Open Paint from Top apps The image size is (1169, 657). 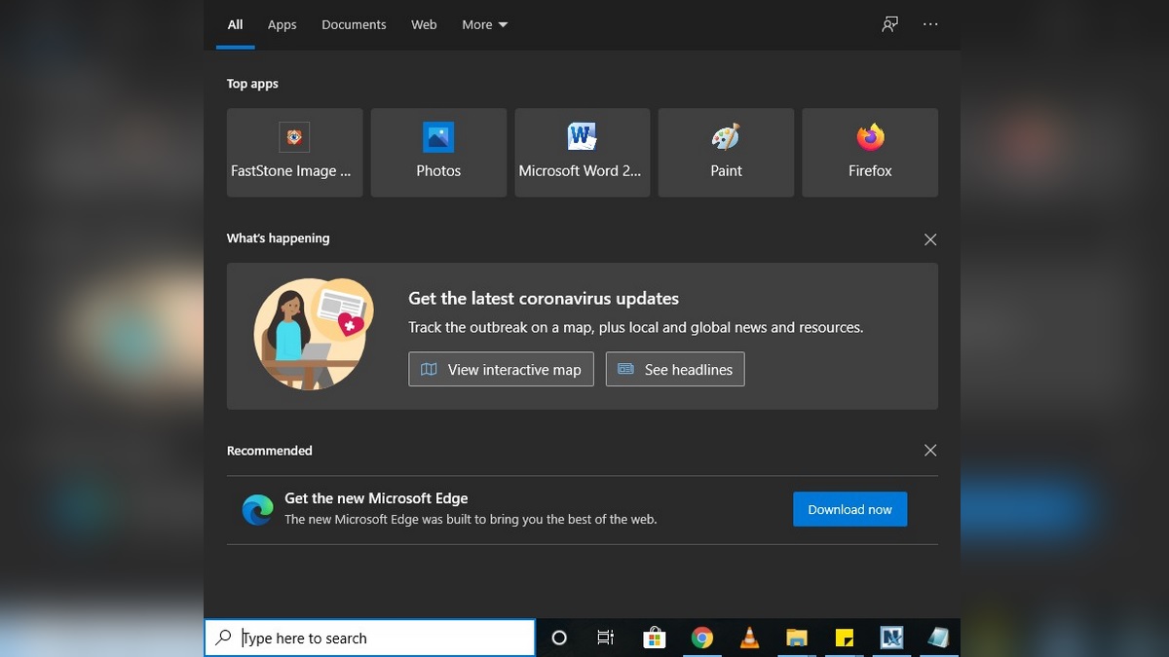[x=726, y=152]
